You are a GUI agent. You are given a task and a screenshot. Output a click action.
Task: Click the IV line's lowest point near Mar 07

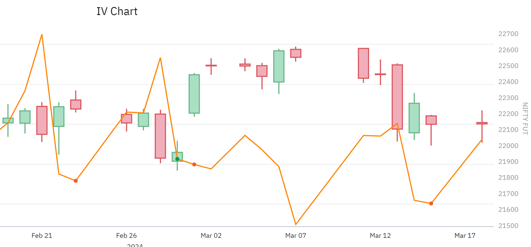(x=296, y=224)
